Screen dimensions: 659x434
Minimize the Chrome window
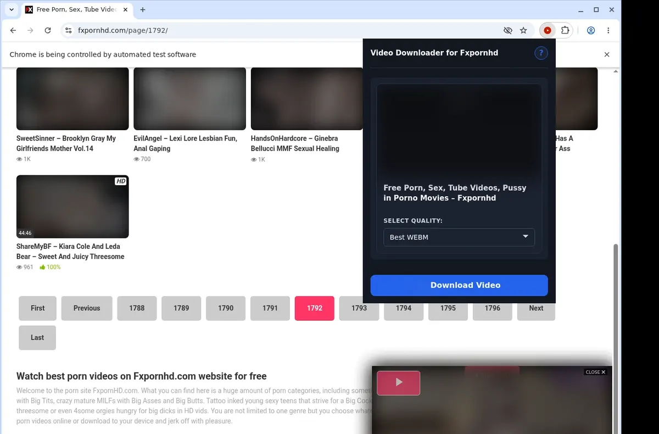click(x=582, y=9)
